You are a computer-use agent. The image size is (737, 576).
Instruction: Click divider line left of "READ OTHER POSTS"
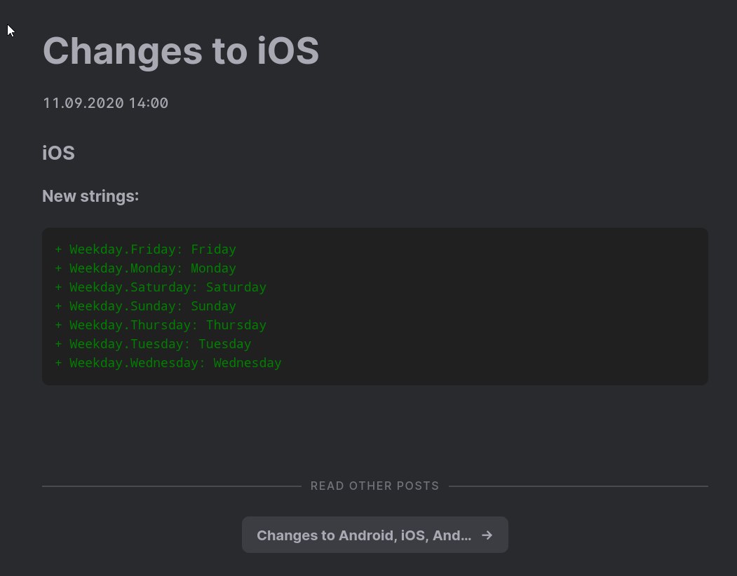(x=171, y=486)
